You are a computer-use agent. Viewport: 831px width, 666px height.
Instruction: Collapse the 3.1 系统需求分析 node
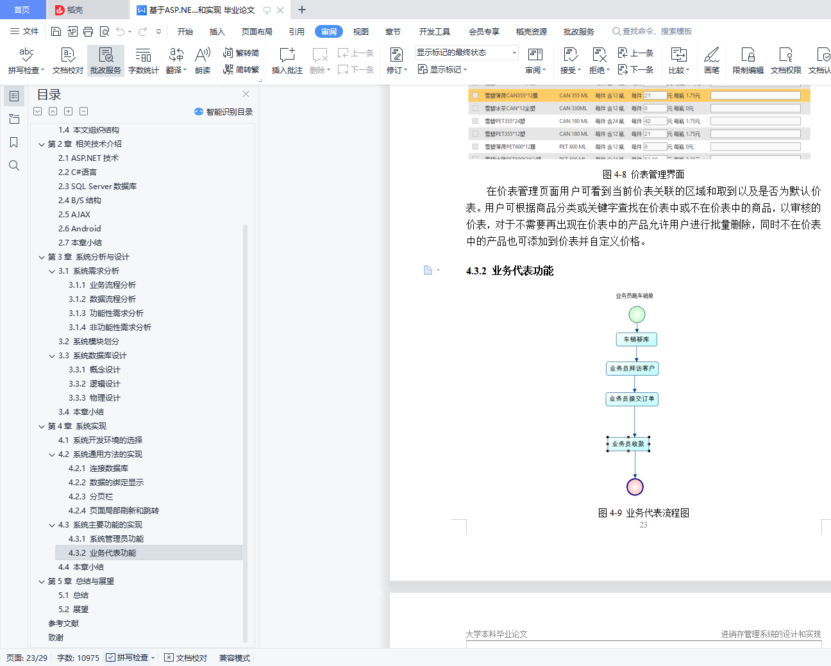click(52, 271)
